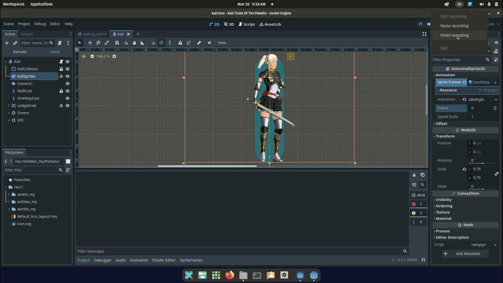Expand the Material section
503x283 pixels.
click(x=443, y=219)
